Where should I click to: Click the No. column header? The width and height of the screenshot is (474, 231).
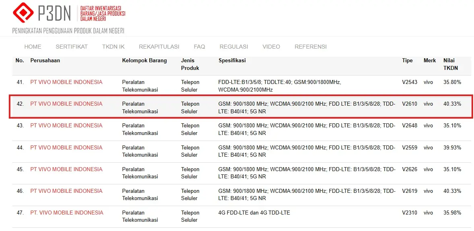(20, 61)
